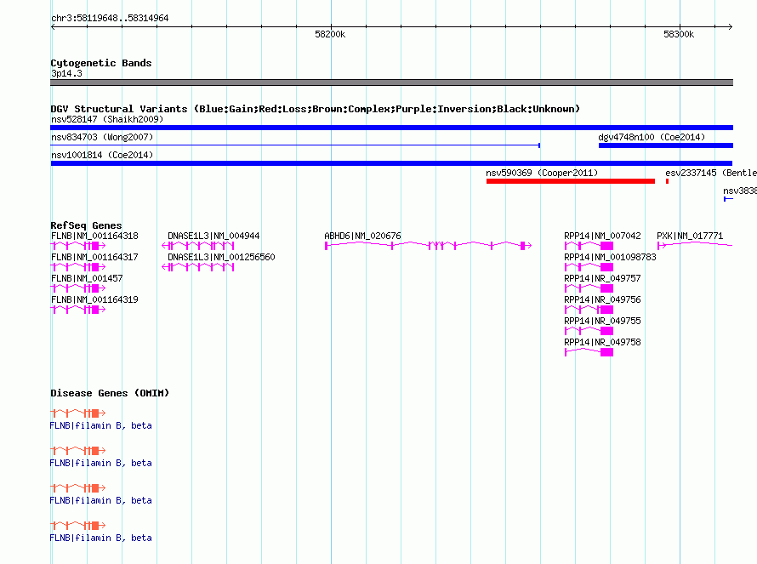Click DNASE1L3 NM_001256560 gene glyph
The width and height of the screenshot is (757, 564).
tap(198, 267)
